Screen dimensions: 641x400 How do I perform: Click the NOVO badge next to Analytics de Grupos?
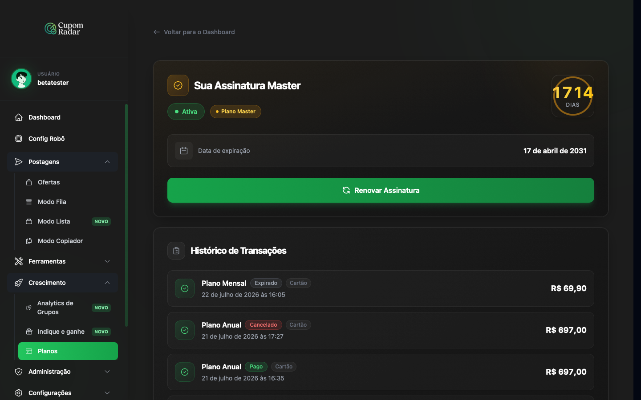tap(101, 308)
